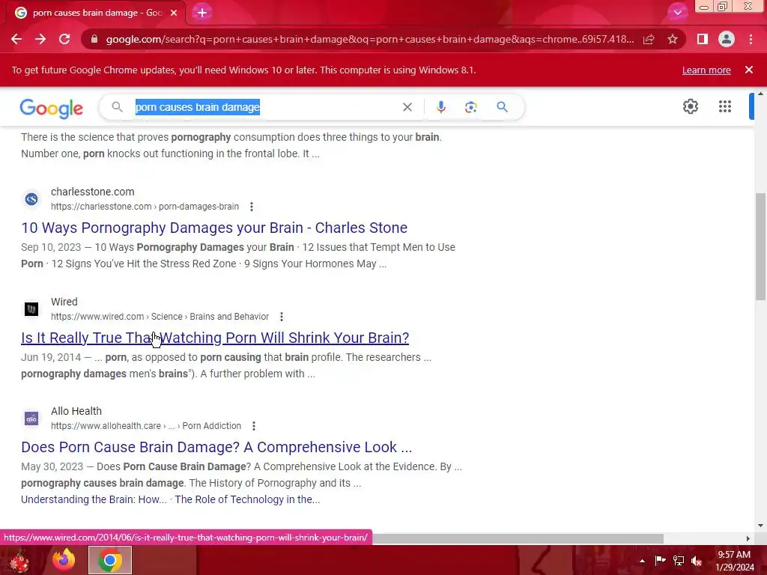This screenshot has width=767, height=575.
Task: Open 'The Role of Technology in the...' sitelink
Action: tap(247, 499)
